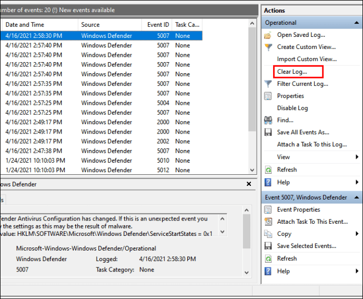Screen dimensions: 363x299
Task: Click the Find binoculars icon
Action: point(268,120)
